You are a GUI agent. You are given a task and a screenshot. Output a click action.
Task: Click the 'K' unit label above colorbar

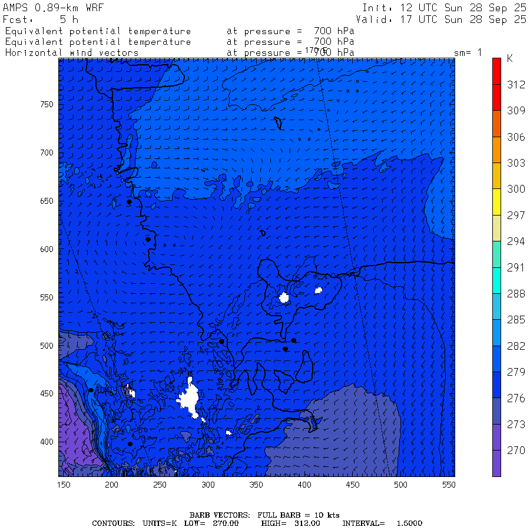[x=510, y=58]
